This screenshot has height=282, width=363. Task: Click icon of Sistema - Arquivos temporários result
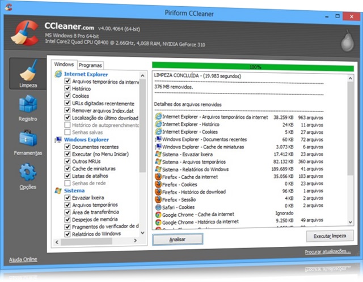click(x=158, y=161)
